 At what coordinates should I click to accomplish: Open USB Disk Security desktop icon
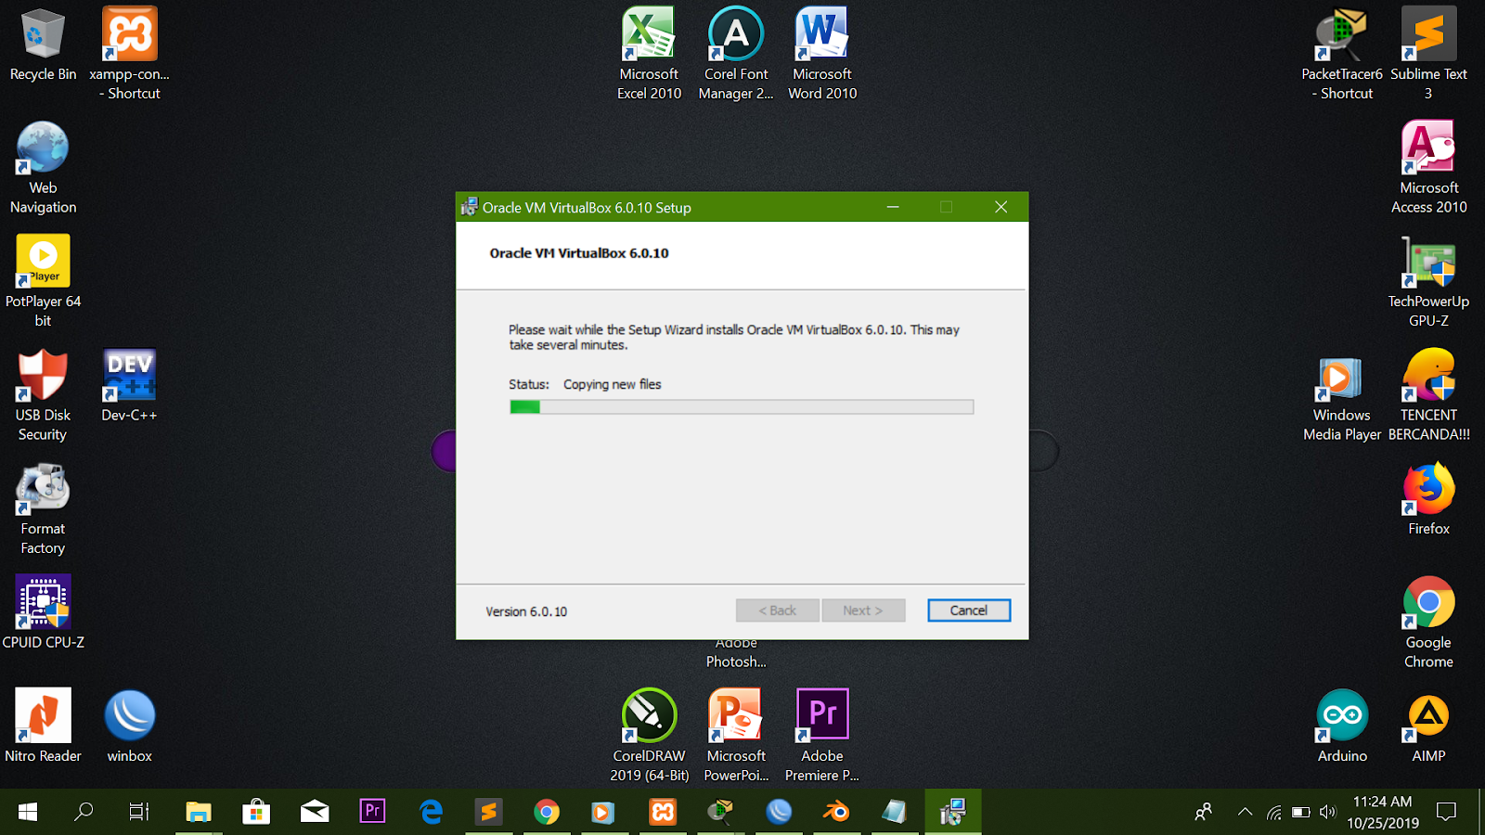coord(43,395)
